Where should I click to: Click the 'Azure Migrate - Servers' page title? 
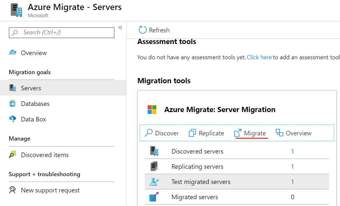click(75, 7)
